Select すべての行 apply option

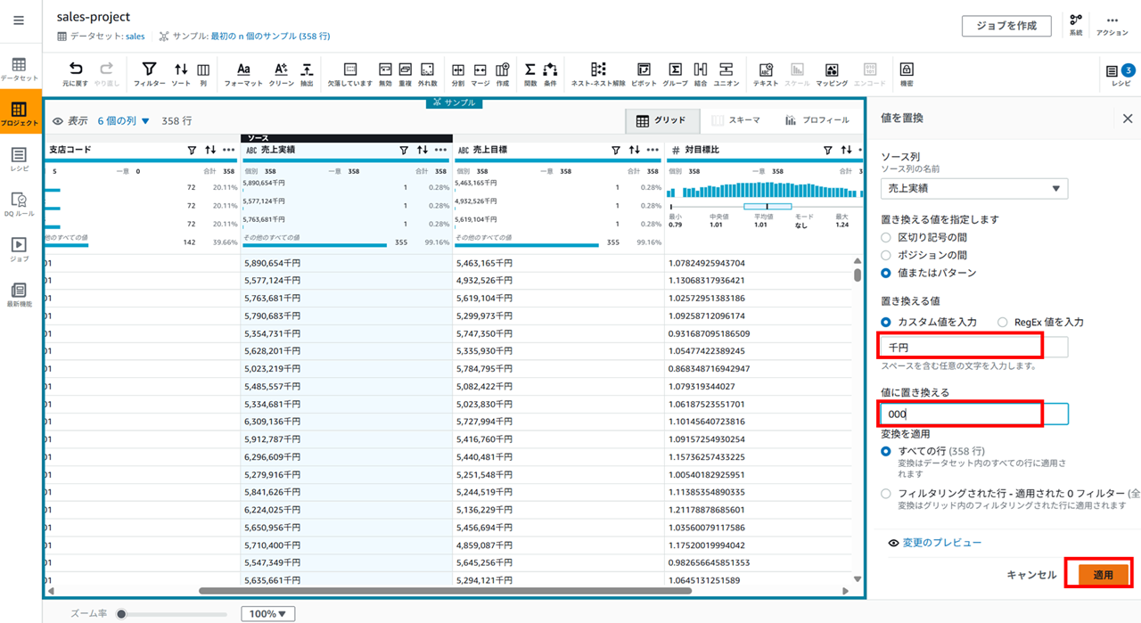click(x=885, y=452)
